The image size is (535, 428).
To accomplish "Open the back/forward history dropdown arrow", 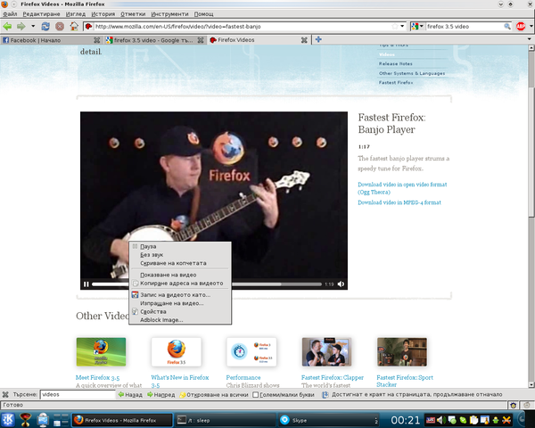I will [33, 26].
